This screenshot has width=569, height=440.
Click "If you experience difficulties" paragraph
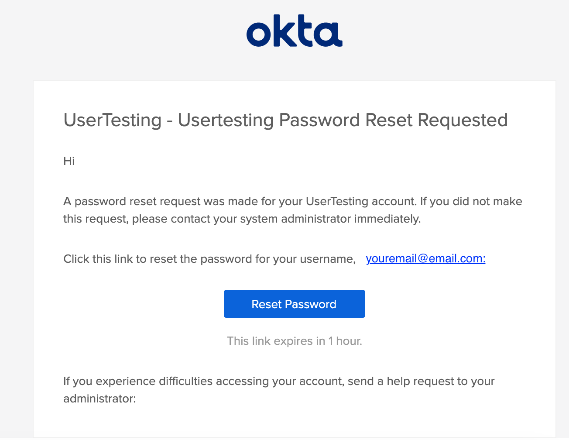pos(279,390)
